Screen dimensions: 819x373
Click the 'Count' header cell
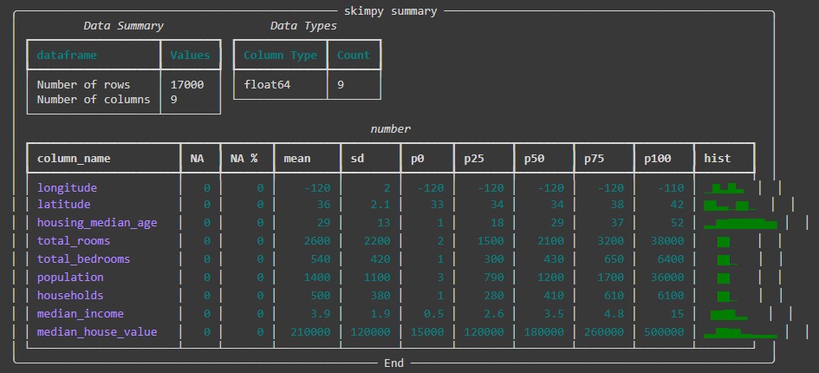click(354, 55)
